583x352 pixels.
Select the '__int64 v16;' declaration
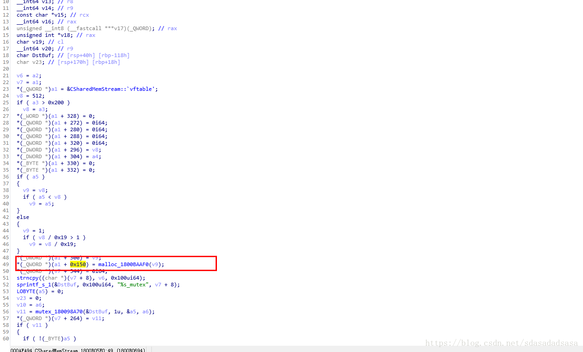point(35,22)
